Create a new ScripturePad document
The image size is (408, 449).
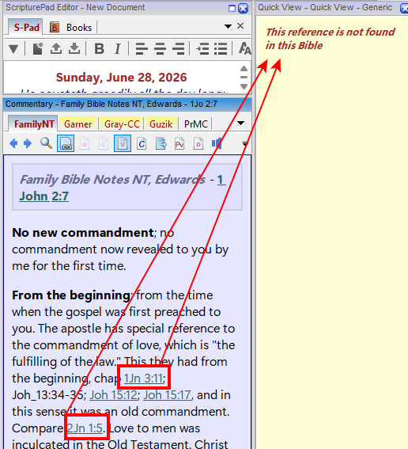38,48
